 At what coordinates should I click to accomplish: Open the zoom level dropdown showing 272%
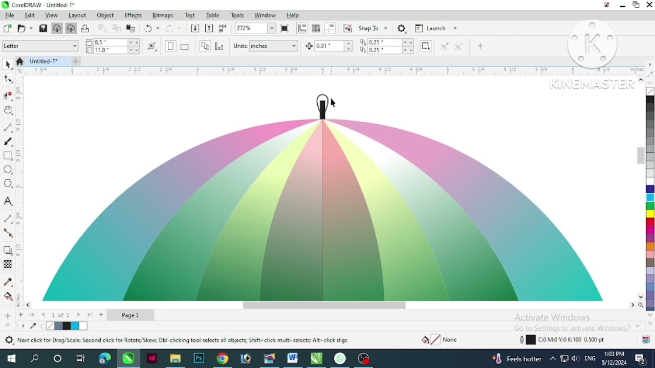(272, 29)
